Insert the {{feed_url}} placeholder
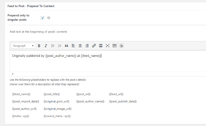This screenshot has width=206, height=126. point(116,94)
